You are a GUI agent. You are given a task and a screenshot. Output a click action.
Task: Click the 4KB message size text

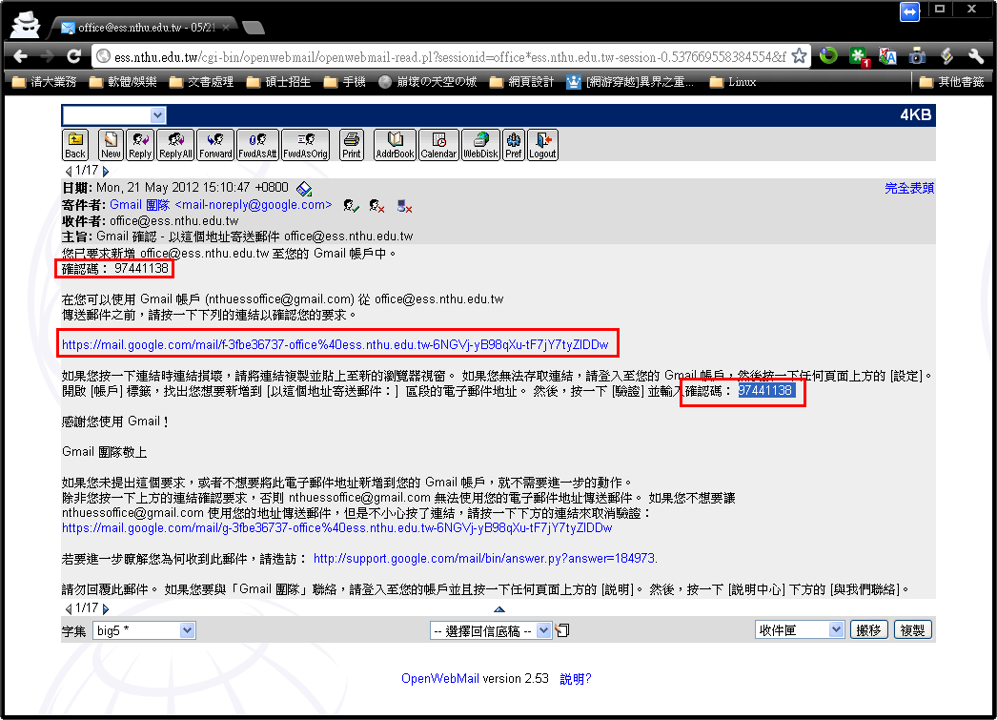(x=916, y=115)
